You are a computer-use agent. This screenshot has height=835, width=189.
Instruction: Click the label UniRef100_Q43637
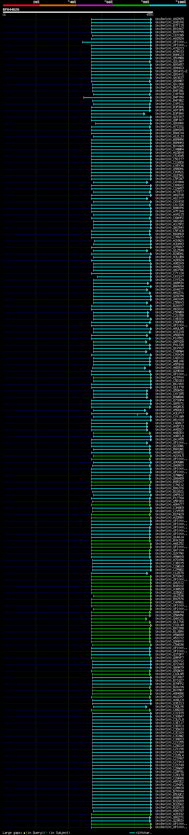tap(170, 78)
